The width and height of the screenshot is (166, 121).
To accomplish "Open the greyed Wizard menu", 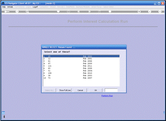I will (x=53, y=7).
